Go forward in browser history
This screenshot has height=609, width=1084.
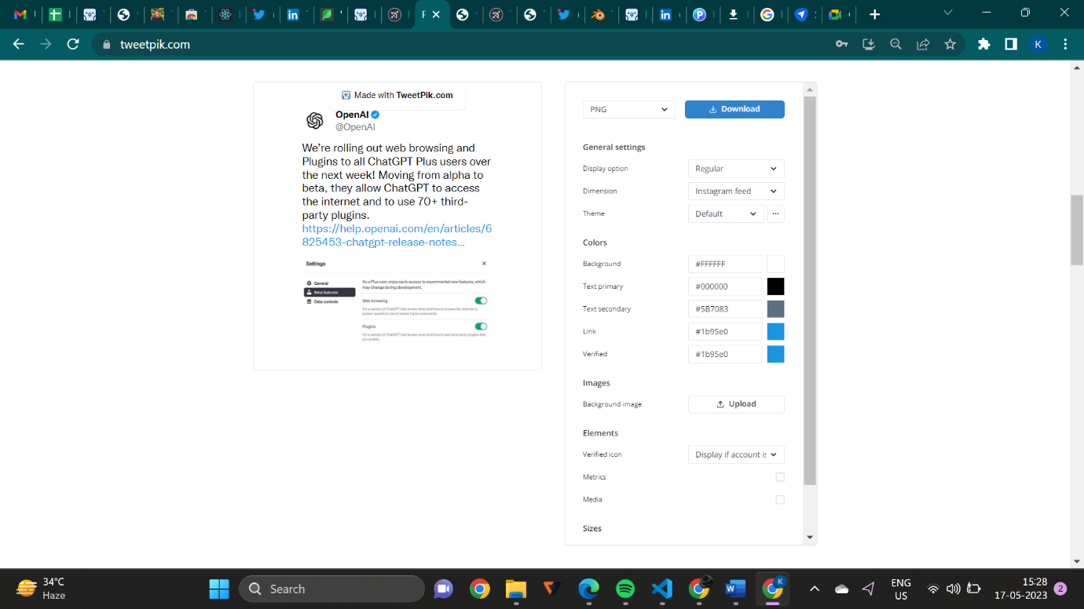46,45
